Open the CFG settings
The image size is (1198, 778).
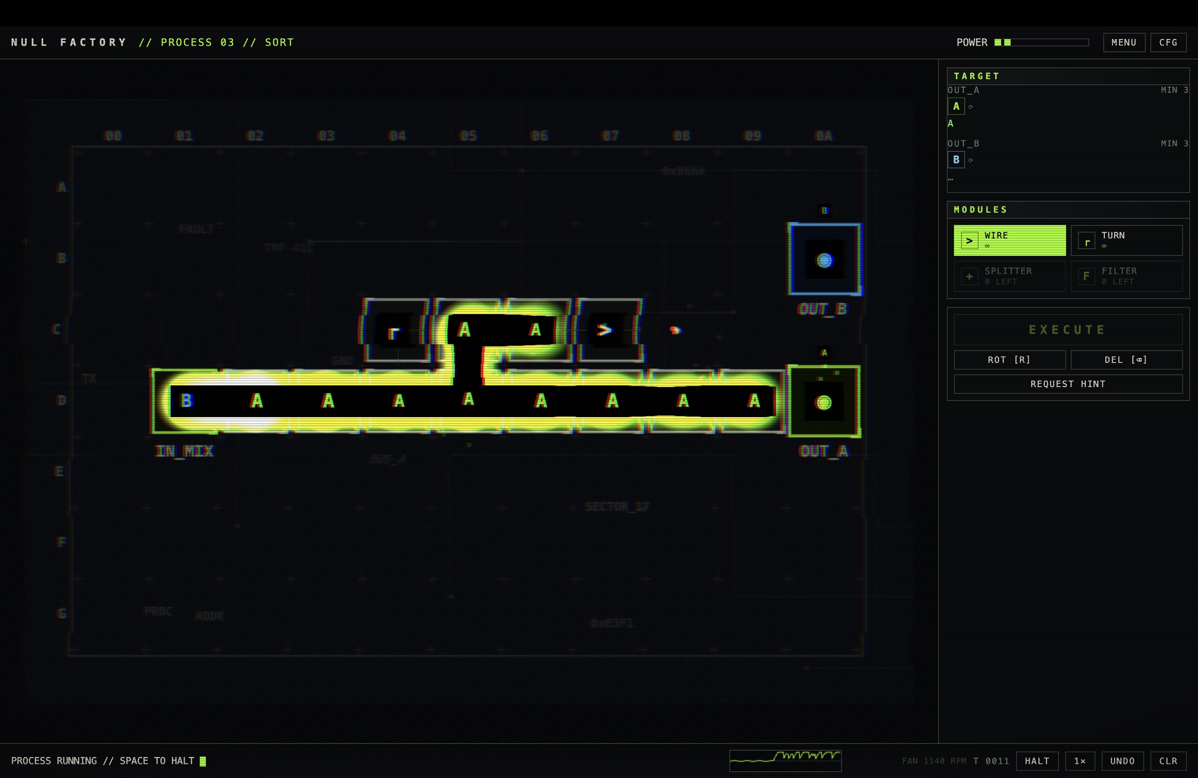[x=1168, y=42]
